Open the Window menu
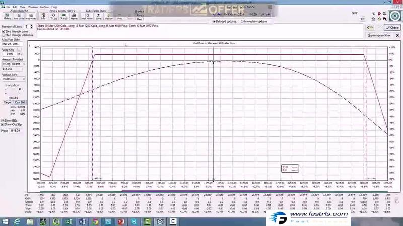The width and height of the screenshot is (403, 226). 33,7
